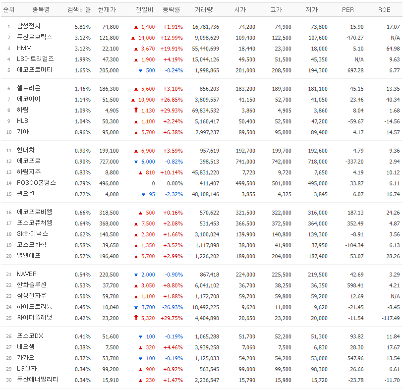Open the 셀트리온 stock link
The image size is (404, 389).
click(x=29, y=88)
